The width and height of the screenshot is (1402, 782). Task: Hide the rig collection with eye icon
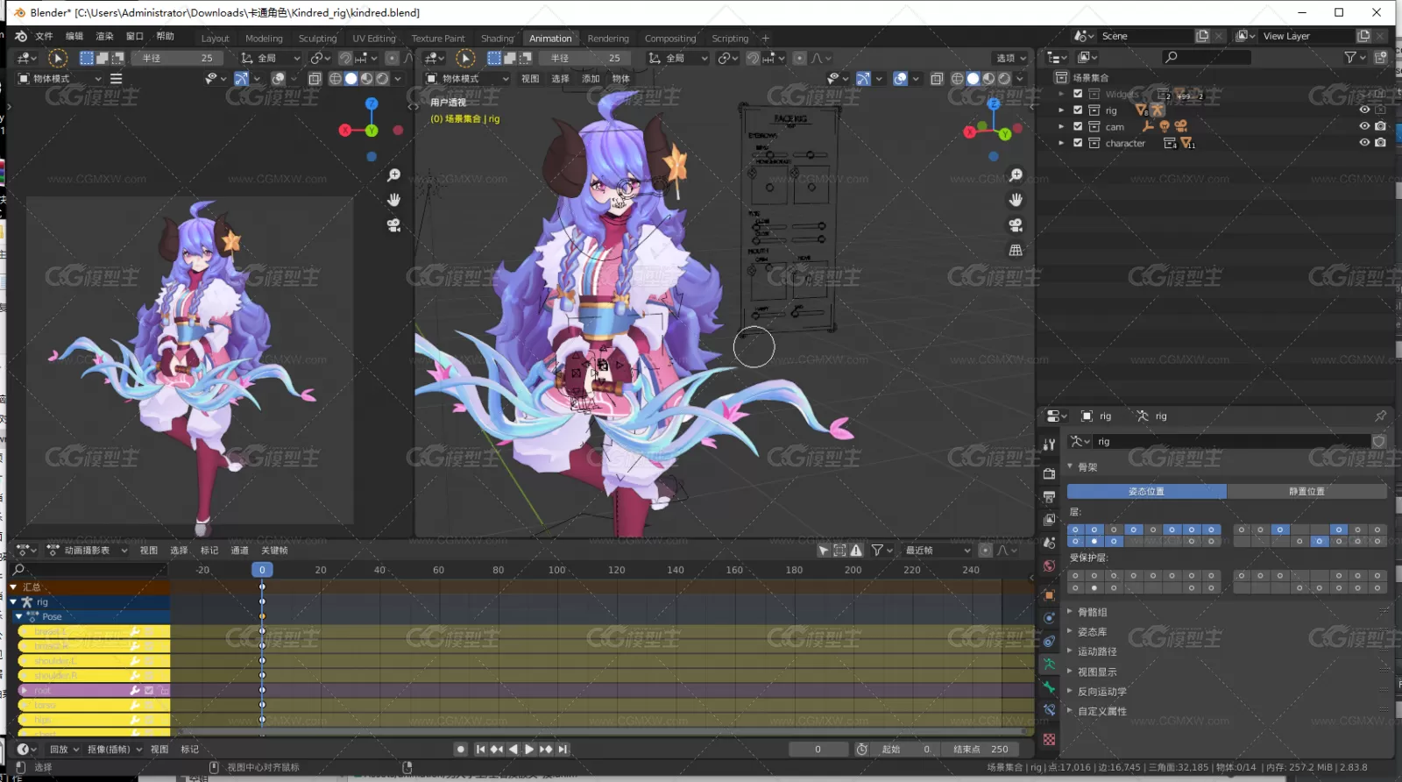[x=1364, y=110]
